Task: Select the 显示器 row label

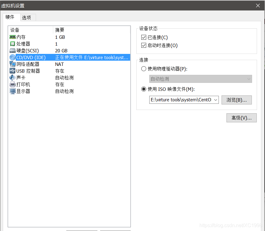Action: [x=23, y=91]
